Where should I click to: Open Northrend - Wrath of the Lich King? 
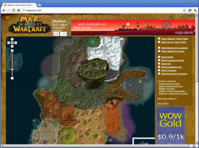pos(173,93)
